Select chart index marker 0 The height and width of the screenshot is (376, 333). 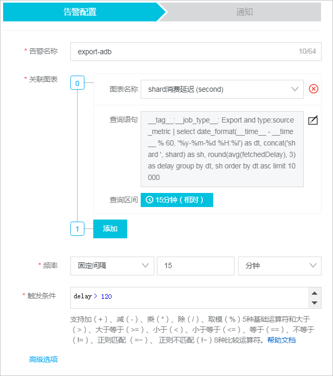[x=77, y=83]
